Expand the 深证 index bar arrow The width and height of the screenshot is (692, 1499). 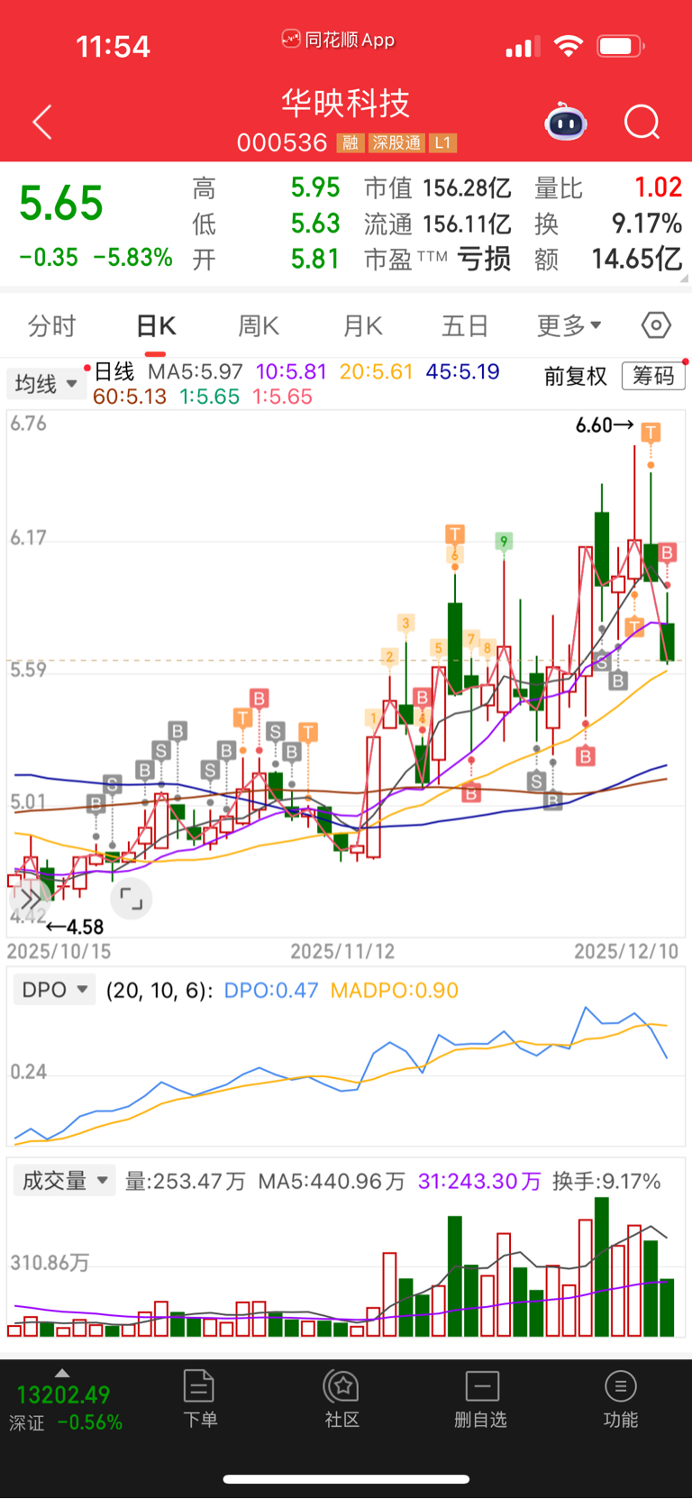61,1373
